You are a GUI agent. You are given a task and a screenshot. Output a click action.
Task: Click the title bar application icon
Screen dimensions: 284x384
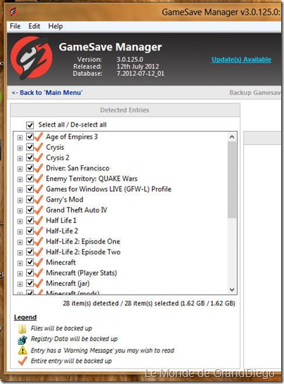pyautogui.click(x=13, y=11)
